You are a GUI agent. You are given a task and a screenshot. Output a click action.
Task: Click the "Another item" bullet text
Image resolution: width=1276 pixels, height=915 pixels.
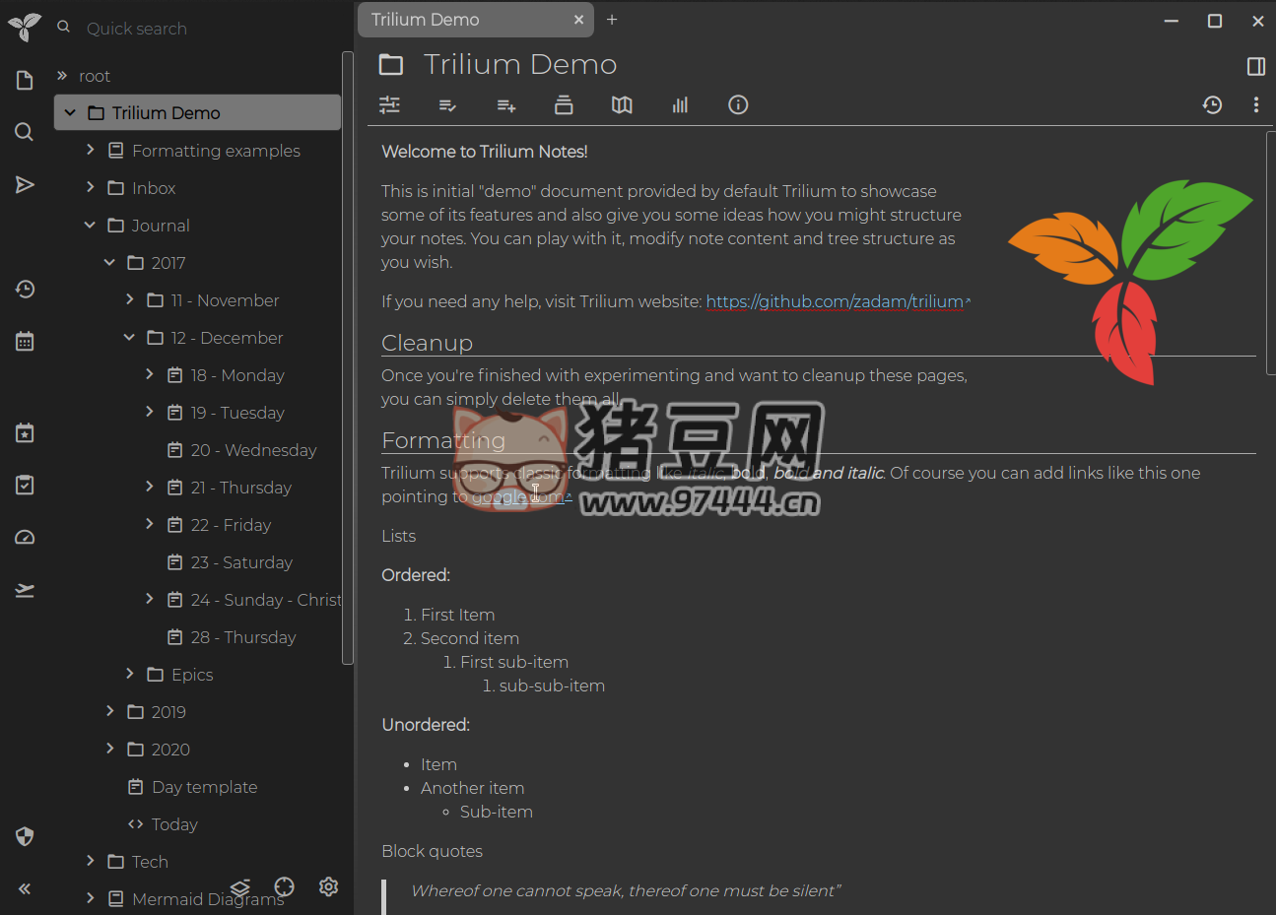tap(473, 788)
